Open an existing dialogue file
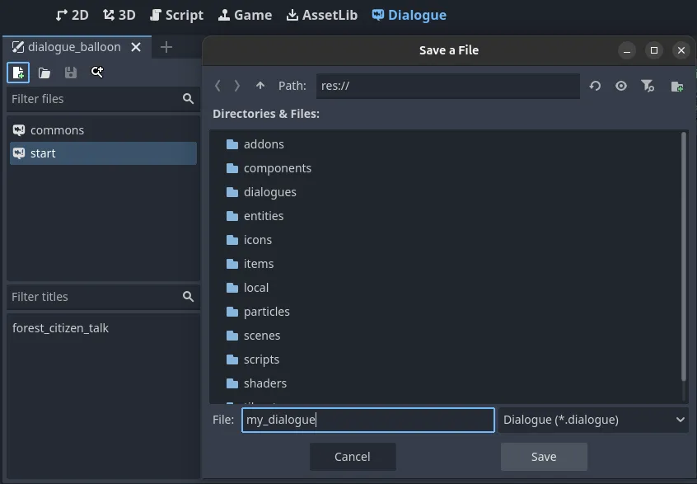697x484 pixels. tap(44, 73)
